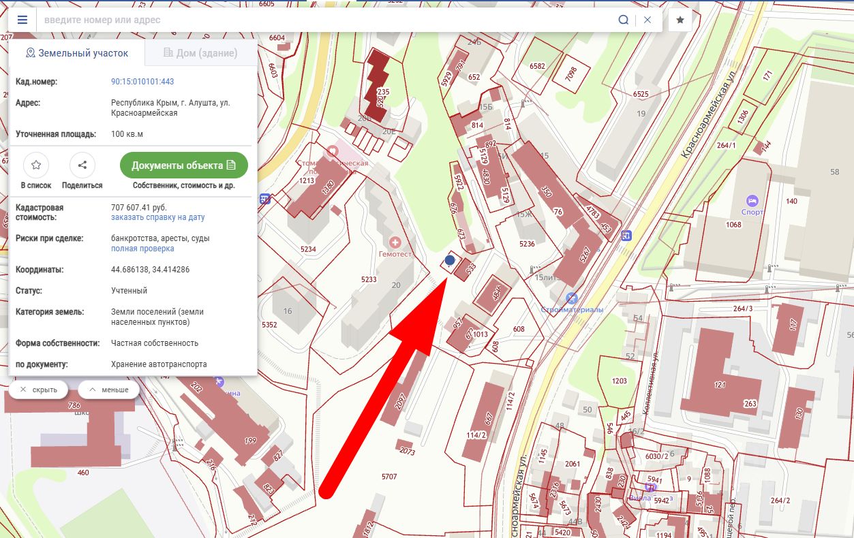Click заказать справку на дату link
The image size is (854, 538).
point(157,218)
